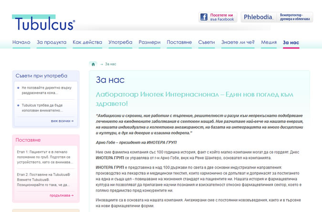This screenshot has height=212, width=322.
Task: Open 'Етап 2: Поставяне на Tubulcus' item
Action: 43,180
